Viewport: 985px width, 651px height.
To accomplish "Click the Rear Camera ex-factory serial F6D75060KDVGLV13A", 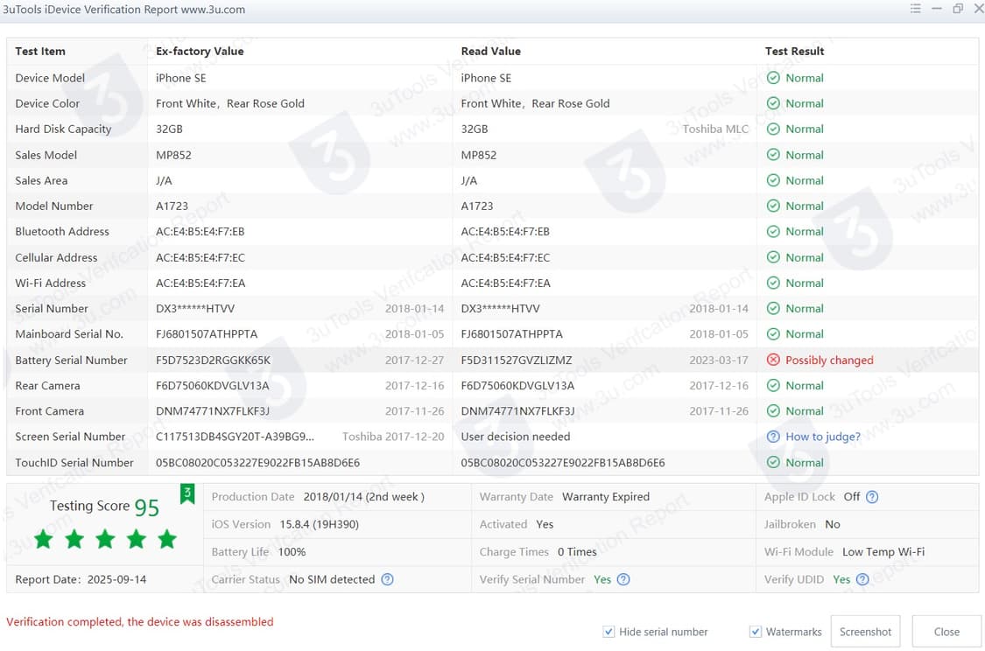I will [x=213, y=386].
